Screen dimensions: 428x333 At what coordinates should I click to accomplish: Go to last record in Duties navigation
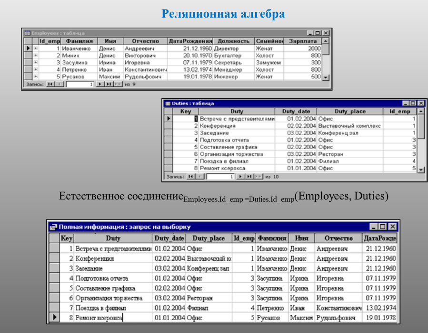point(249,176)
